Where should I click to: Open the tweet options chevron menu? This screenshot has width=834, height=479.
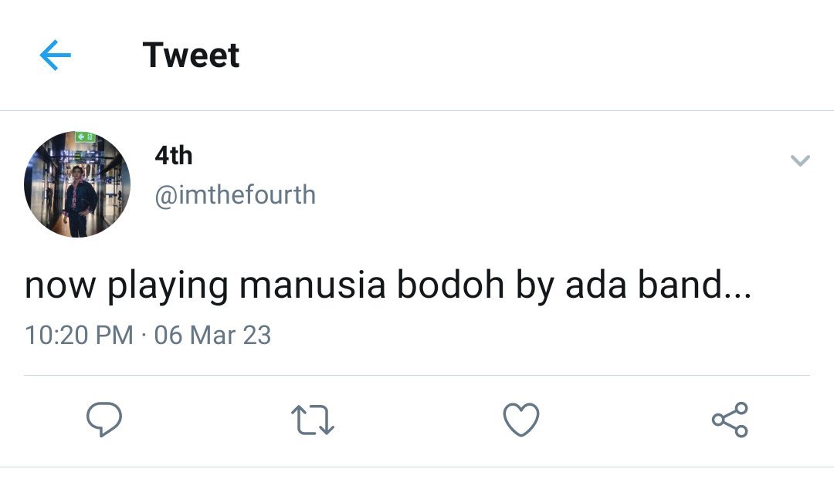coord(800,160)
